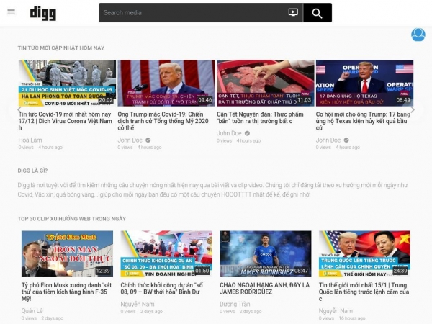This screenshot has width=432, height=324.
Task: Click '16 hours ago' under Tin thế giới
Action: point(352,318)
